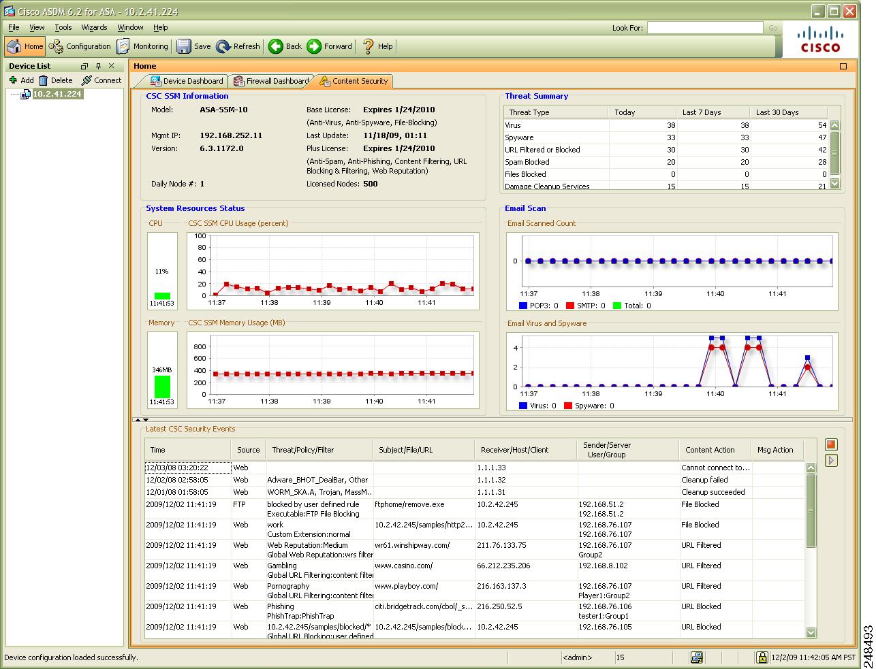The height and width of the screenshot is (669, 876).
Task: Stop updating the security events log
Action: point(831,444)
